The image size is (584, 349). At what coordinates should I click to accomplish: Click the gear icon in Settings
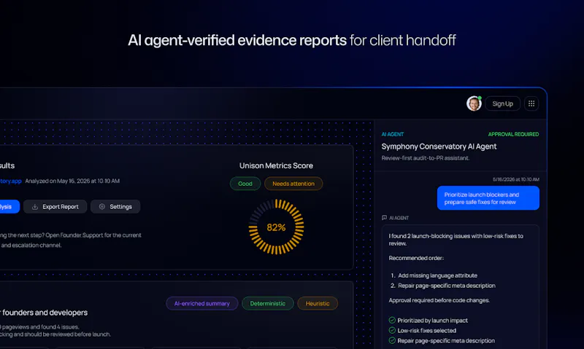coord(101,207)
